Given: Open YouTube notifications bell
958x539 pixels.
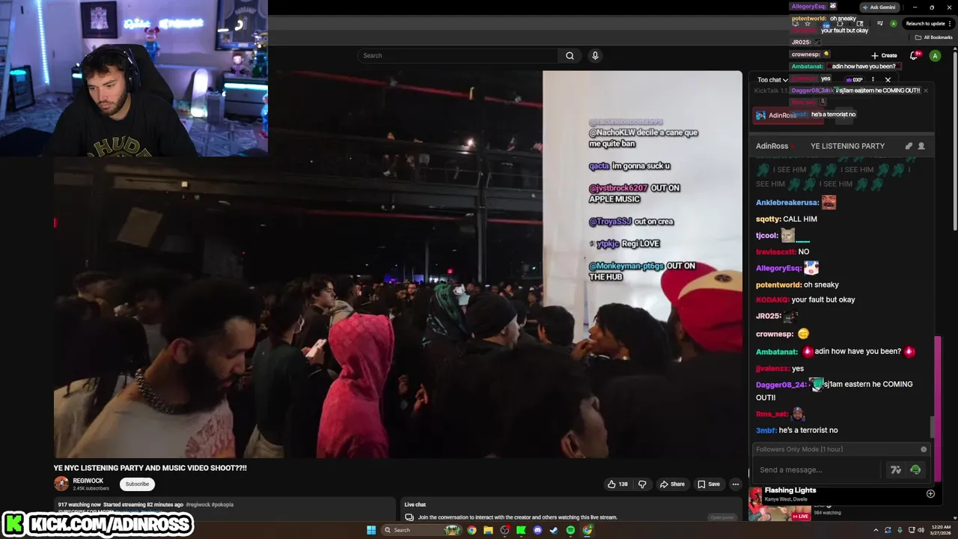Looking at the screenshot, I should (914, 55).
